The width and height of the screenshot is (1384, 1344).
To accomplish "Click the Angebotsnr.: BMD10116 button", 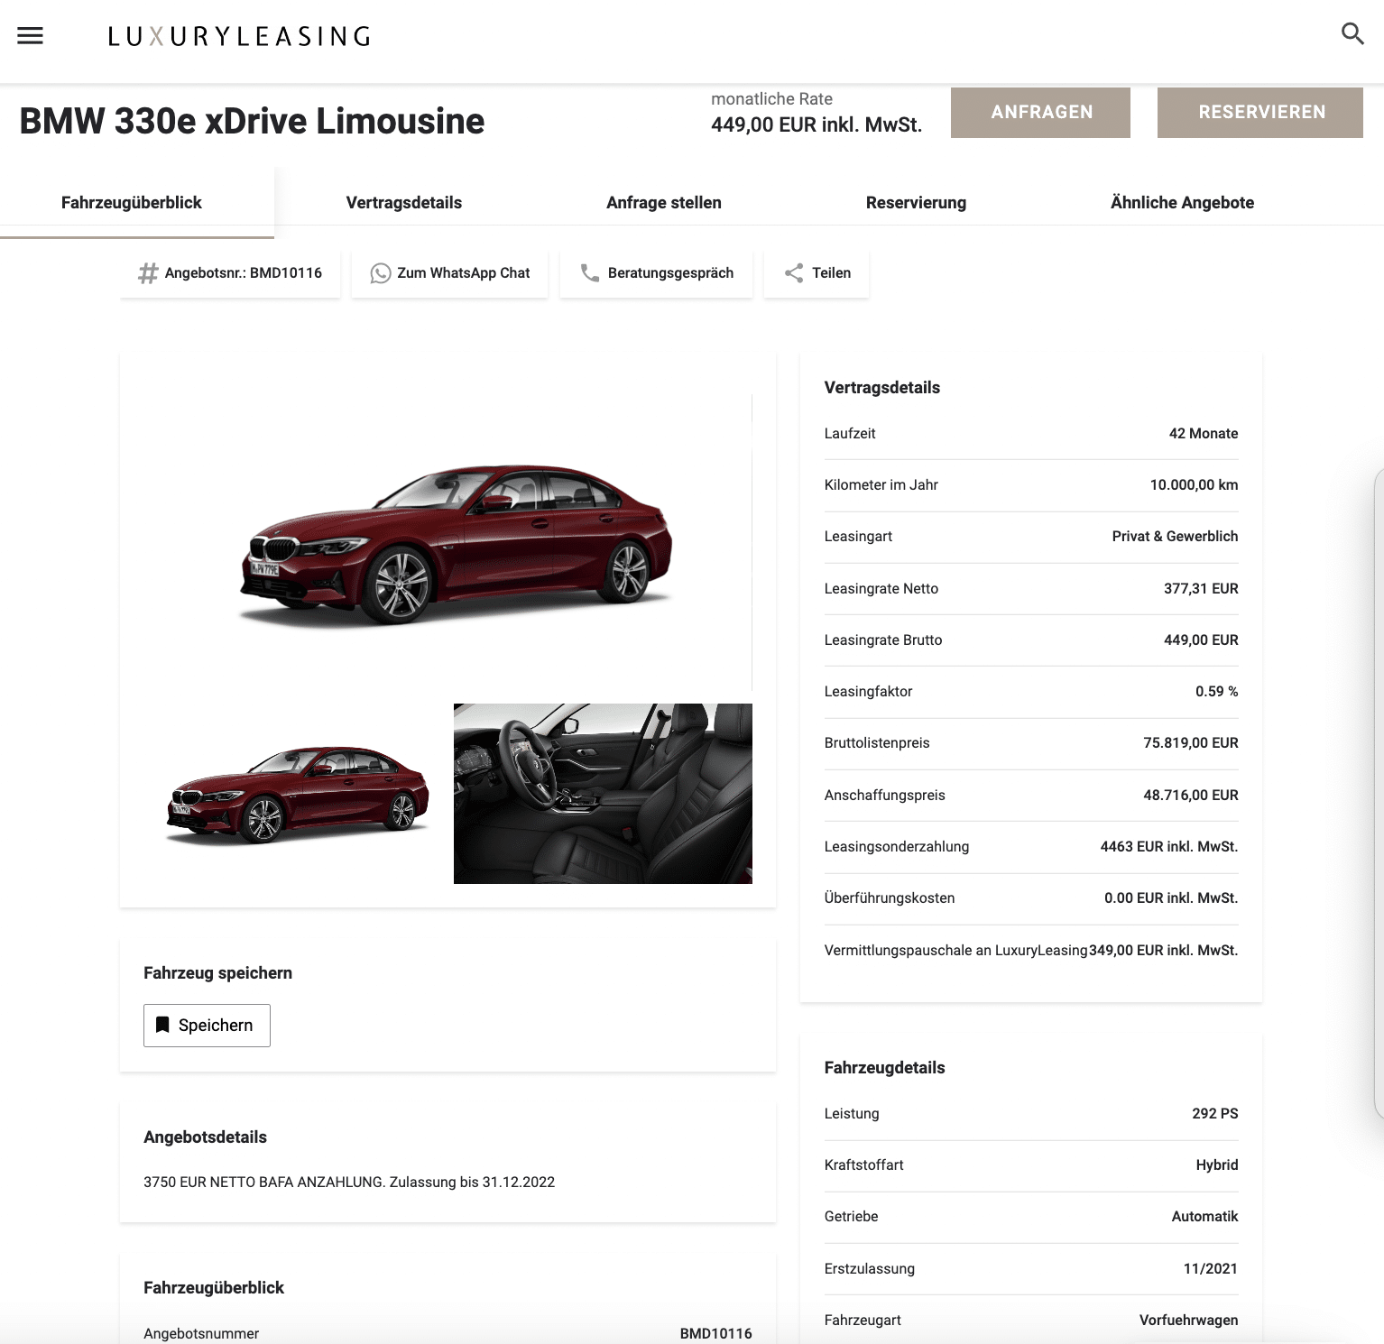I will [x=230, y=273].
